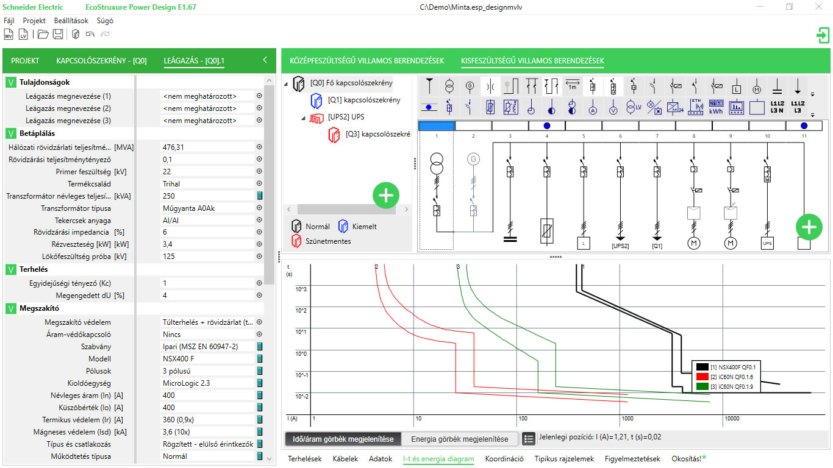Toggle the round marker beside Termékcsalád Trihal
Screen dimensions: 833x468
point(259,183)
